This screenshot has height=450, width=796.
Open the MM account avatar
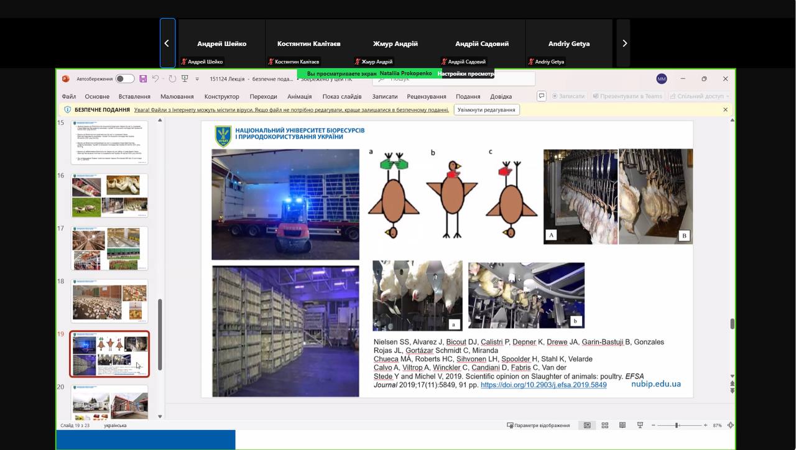tap(662, 79)
